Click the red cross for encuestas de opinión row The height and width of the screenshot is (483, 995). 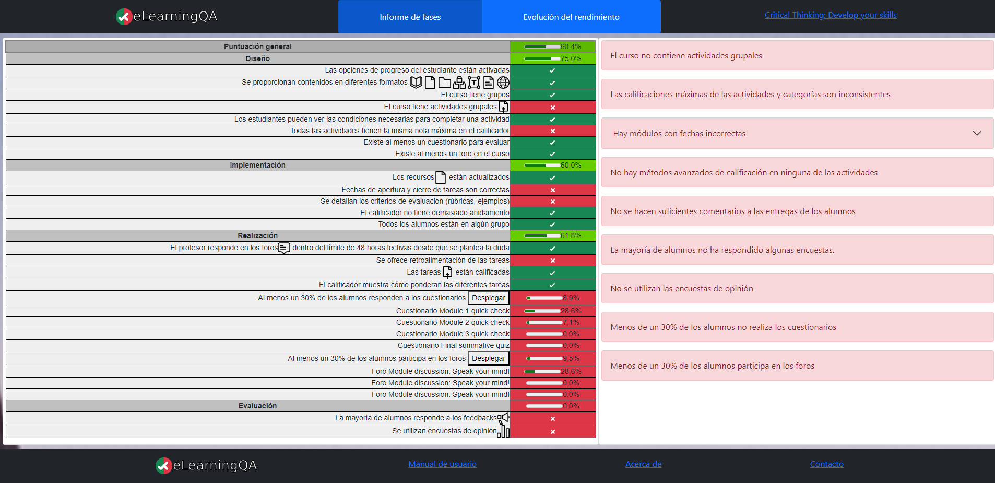click(x=552, y=432)
